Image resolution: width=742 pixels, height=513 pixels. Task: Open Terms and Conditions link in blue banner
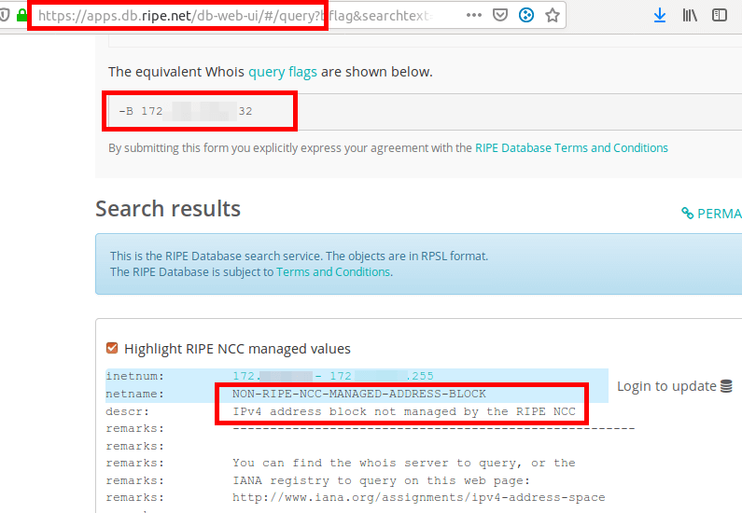333,271
